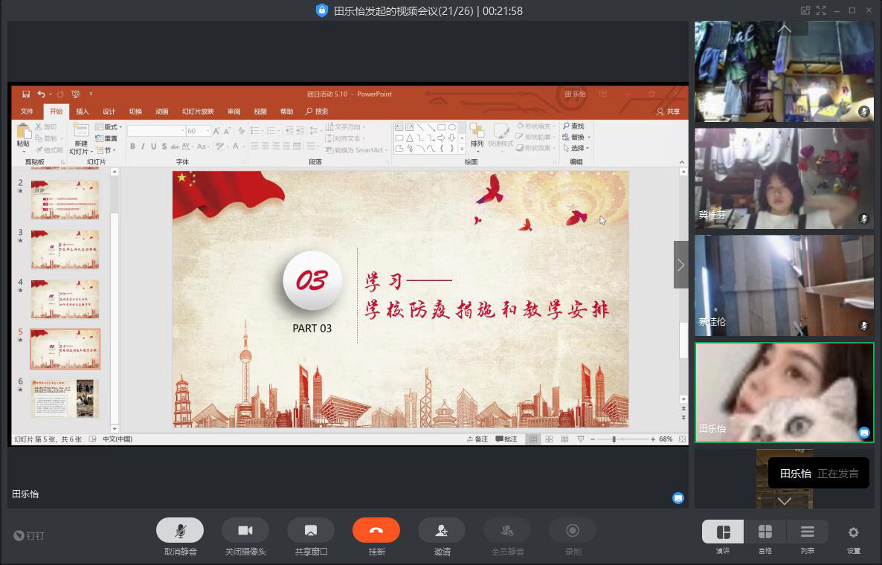Collapse the video sidebar with the right arrow

click(x=680, y=265)
